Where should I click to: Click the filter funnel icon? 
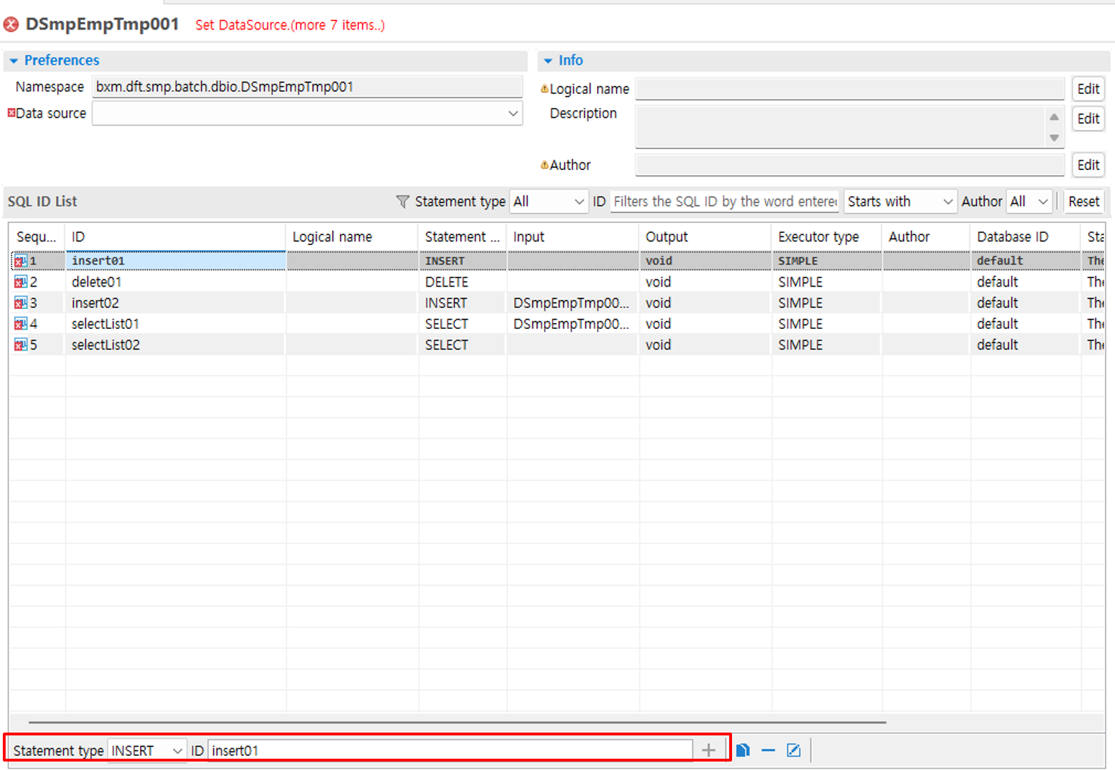403,202
